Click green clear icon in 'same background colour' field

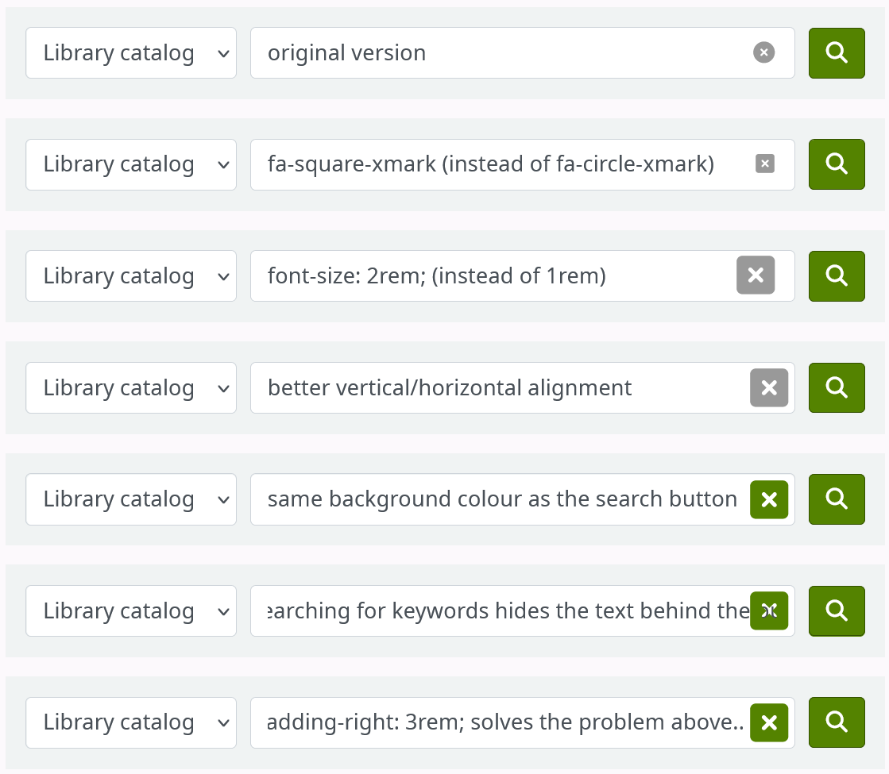769,499
